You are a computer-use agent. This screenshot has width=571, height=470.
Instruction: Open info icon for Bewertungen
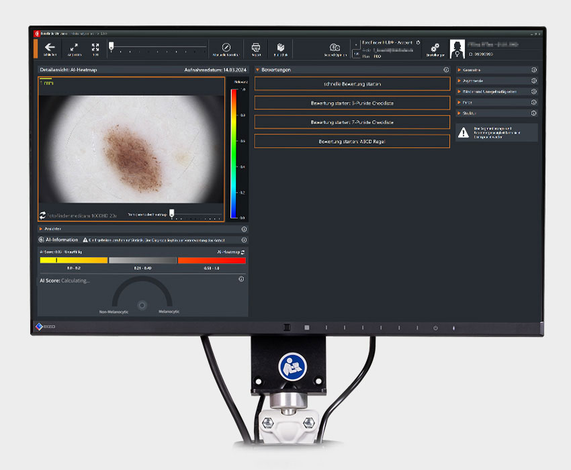coord(446,70)
